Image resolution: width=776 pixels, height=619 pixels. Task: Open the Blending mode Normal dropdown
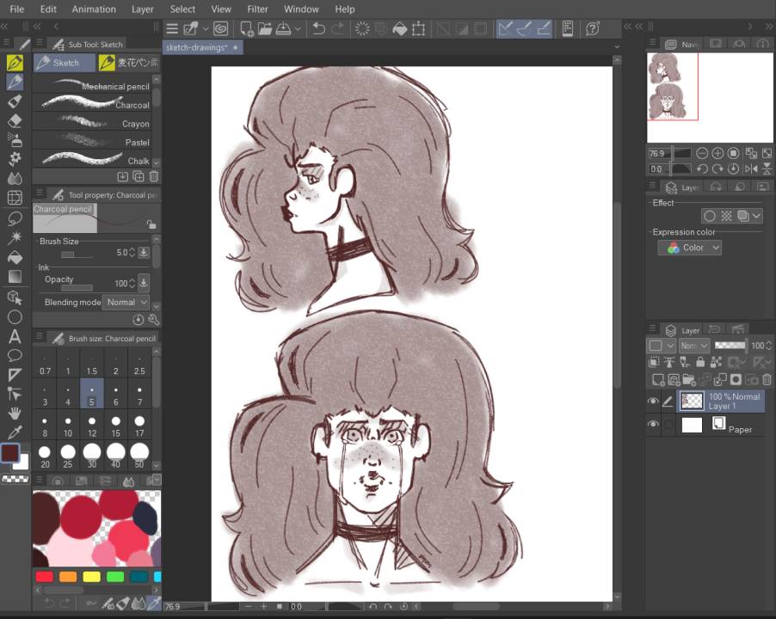[126, 302]
